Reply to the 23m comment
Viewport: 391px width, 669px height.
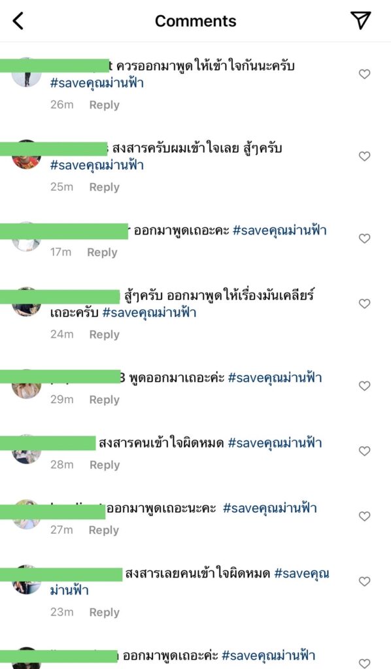click(104, 612)
